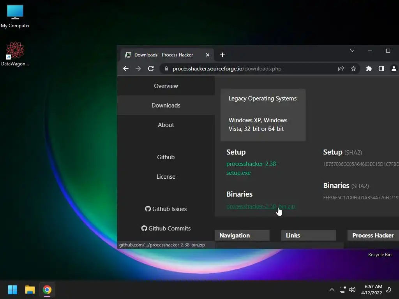This screenshot has width=399, height=299.
Task: Minimize the Chrome window
Action: tap(370, 51)
